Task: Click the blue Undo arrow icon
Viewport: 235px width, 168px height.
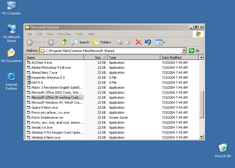Action: 148,42
